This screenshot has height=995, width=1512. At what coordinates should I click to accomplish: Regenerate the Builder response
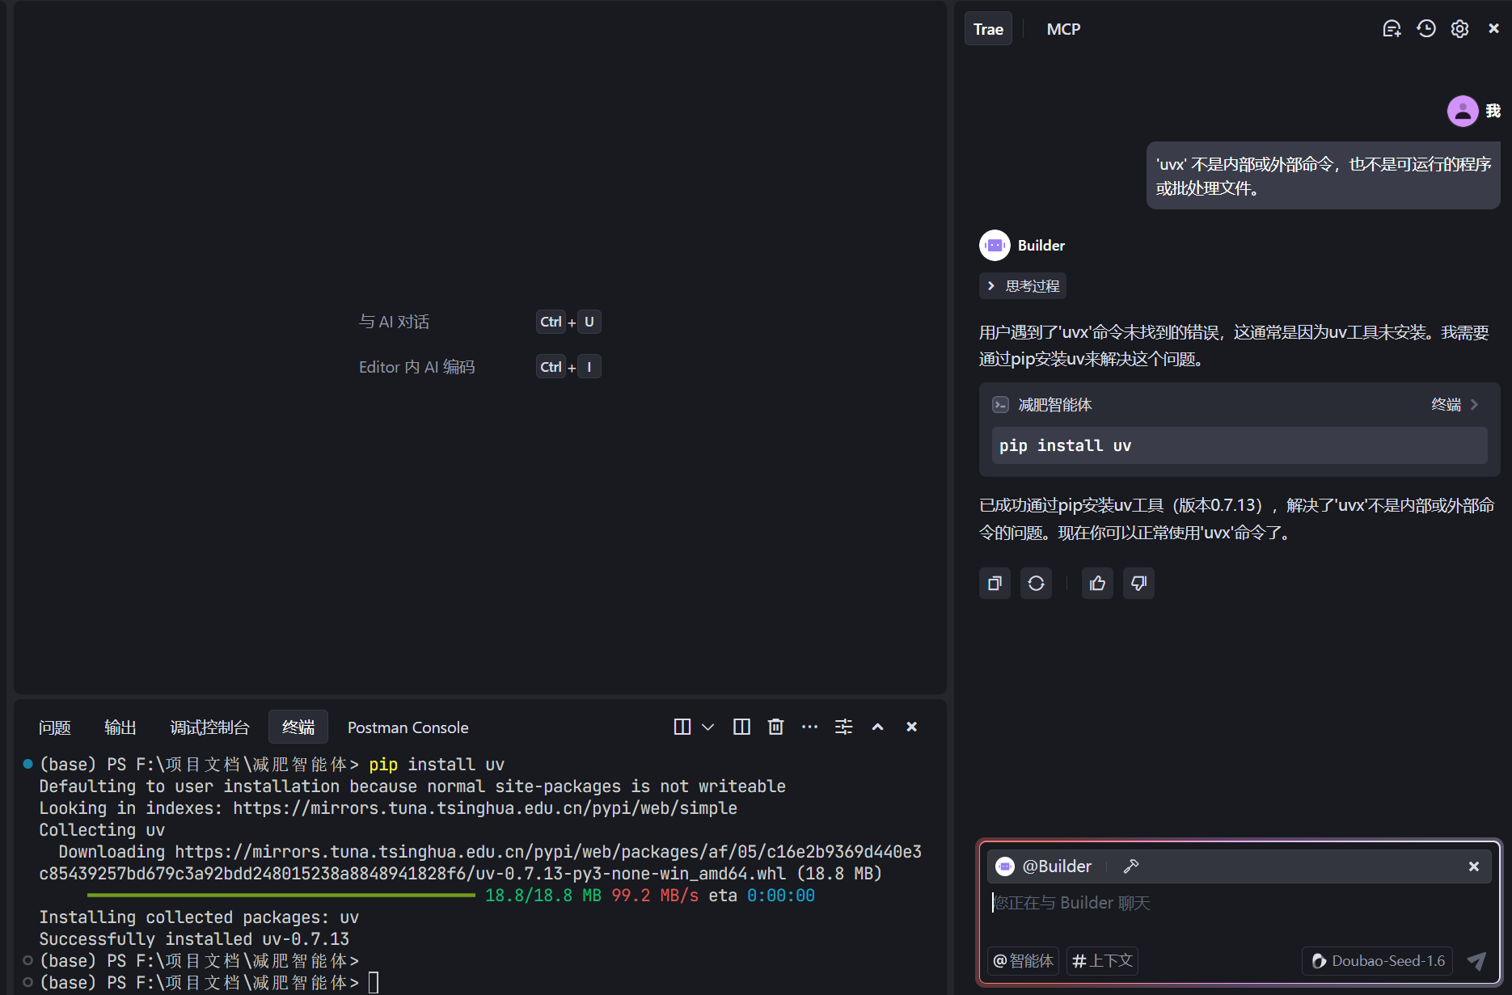[x=1036, y=584]
